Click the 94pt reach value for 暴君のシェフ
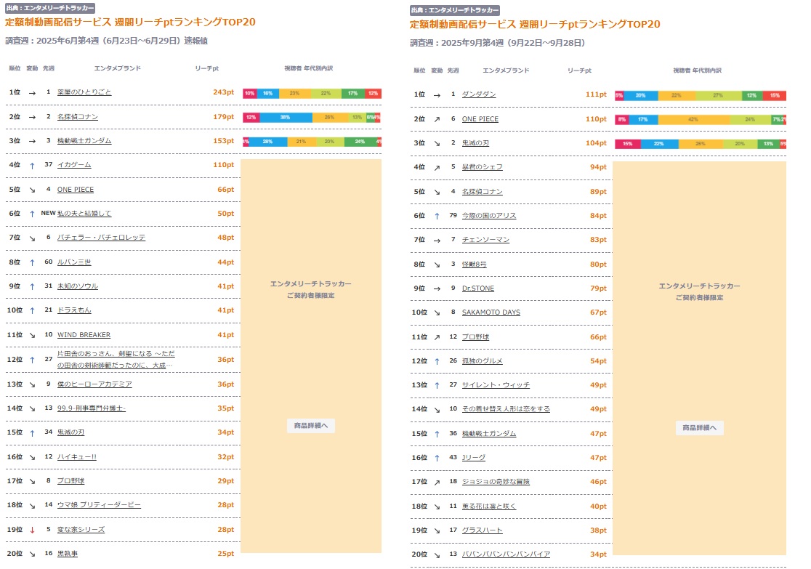The width and height of the screenshot is (811, 569). click(x=598, y=166)
